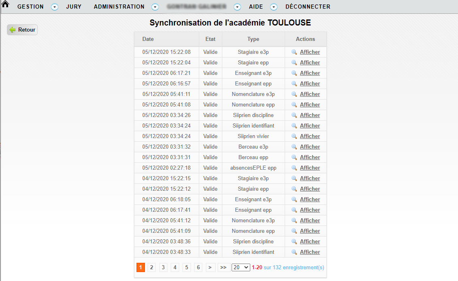Sort by the Date column header
Viewport: 458px width, 281px height.
pos(148,39)
